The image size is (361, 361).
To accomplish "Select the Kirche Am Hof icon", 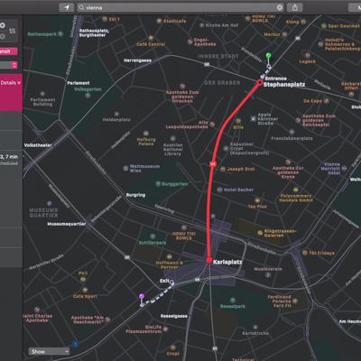I will (202, 25).
